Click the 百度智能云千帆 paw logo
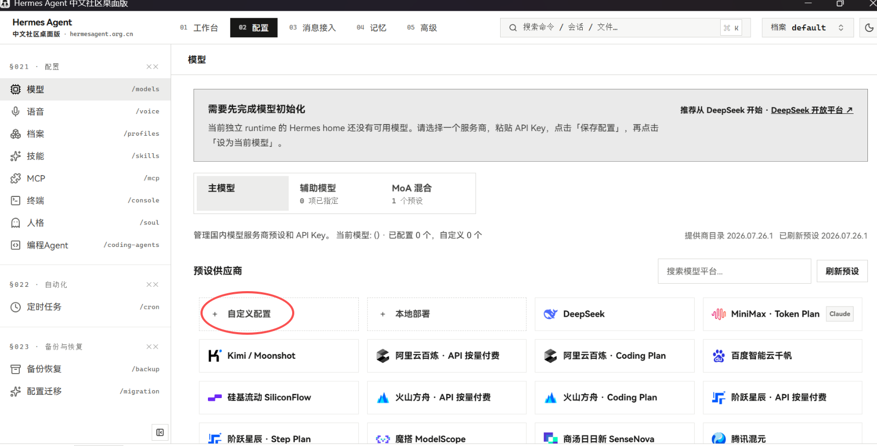Screen dimensions: 877x446 click(x=719, y=356)
